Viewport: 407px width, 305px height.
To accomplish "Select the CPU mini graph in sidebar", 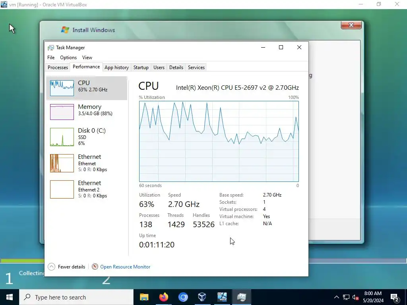I will (62, 88).
